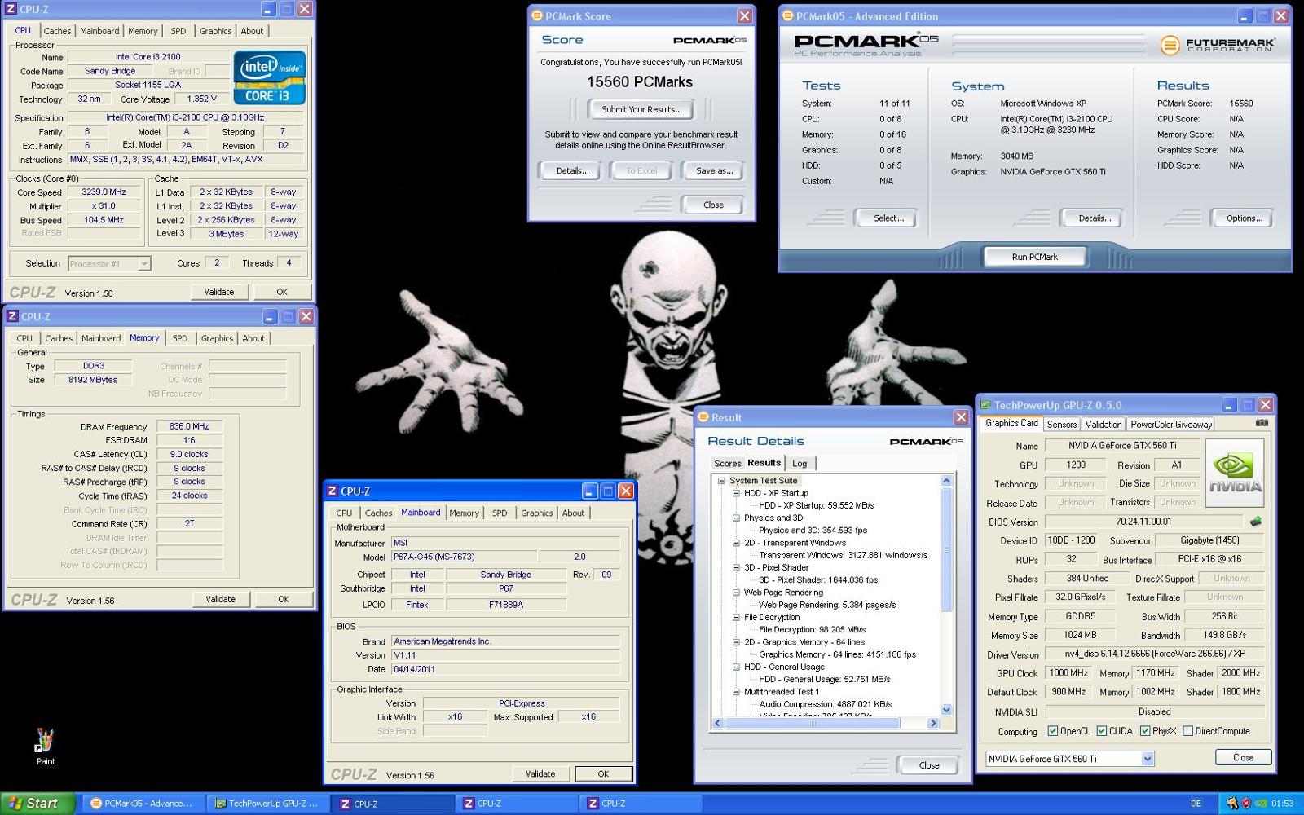Click Details button under System in PCMark05

(x=1095, y=218)
